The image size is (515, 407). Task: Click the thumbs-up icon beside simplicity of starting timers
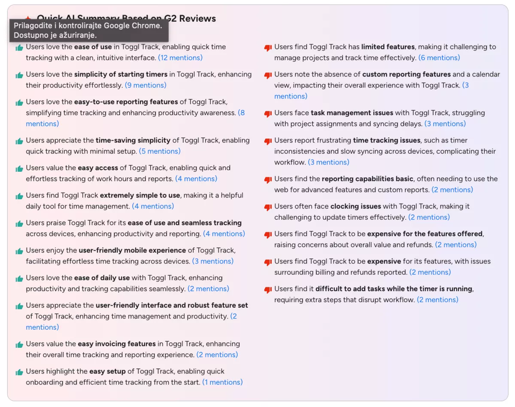19,75
